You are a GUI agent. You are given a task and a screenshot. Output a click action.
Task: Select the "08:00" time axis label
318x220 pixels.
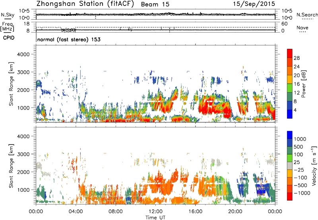pyautogui.click(x=116, y=212)
